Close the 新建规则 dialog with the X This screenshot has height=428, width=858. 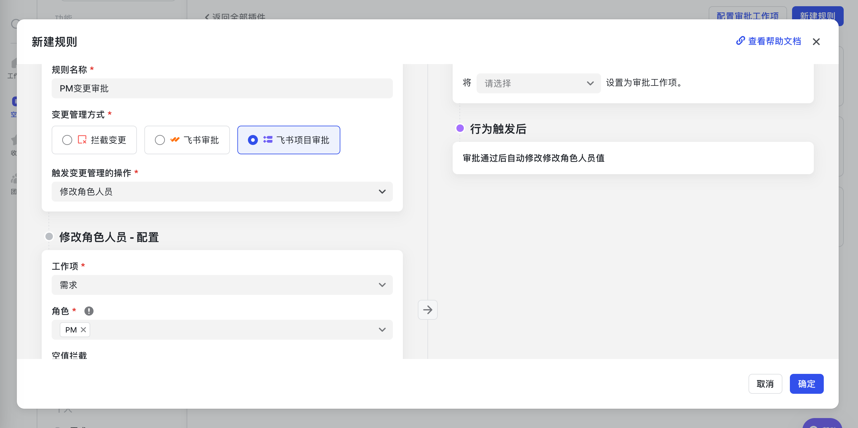tap(816, 42)
